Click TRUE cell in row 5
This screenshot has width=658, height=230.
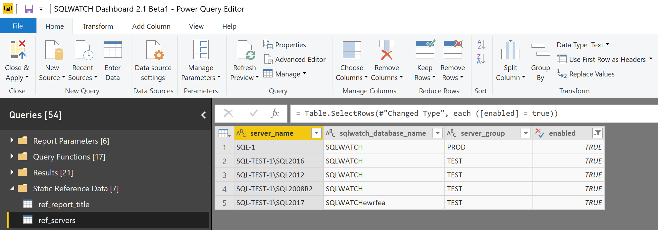[x=569, y=203]
